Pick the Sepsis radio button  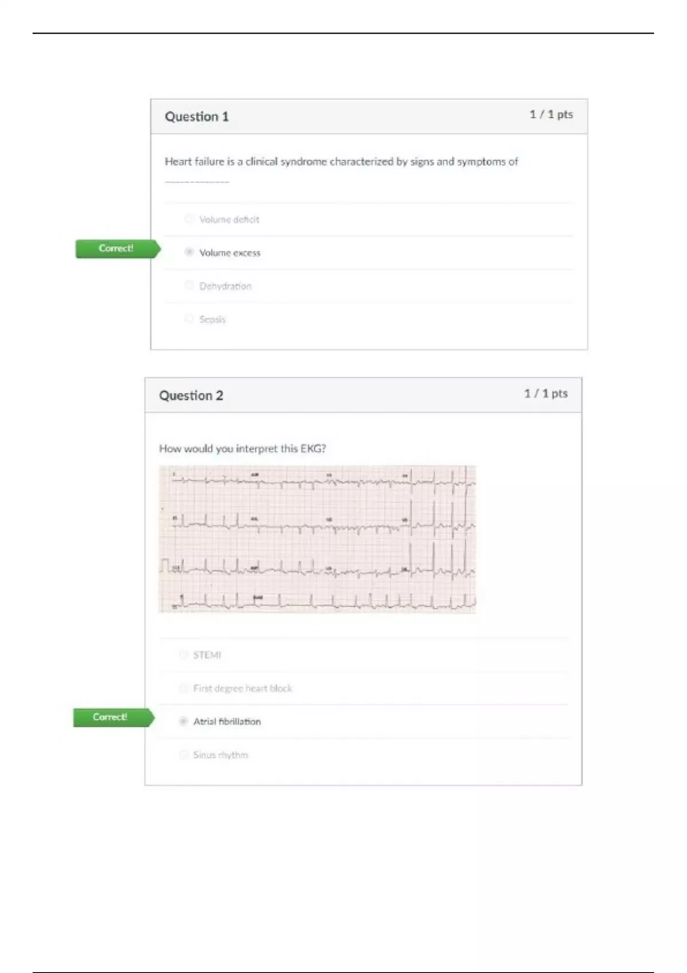pos(189,318)
